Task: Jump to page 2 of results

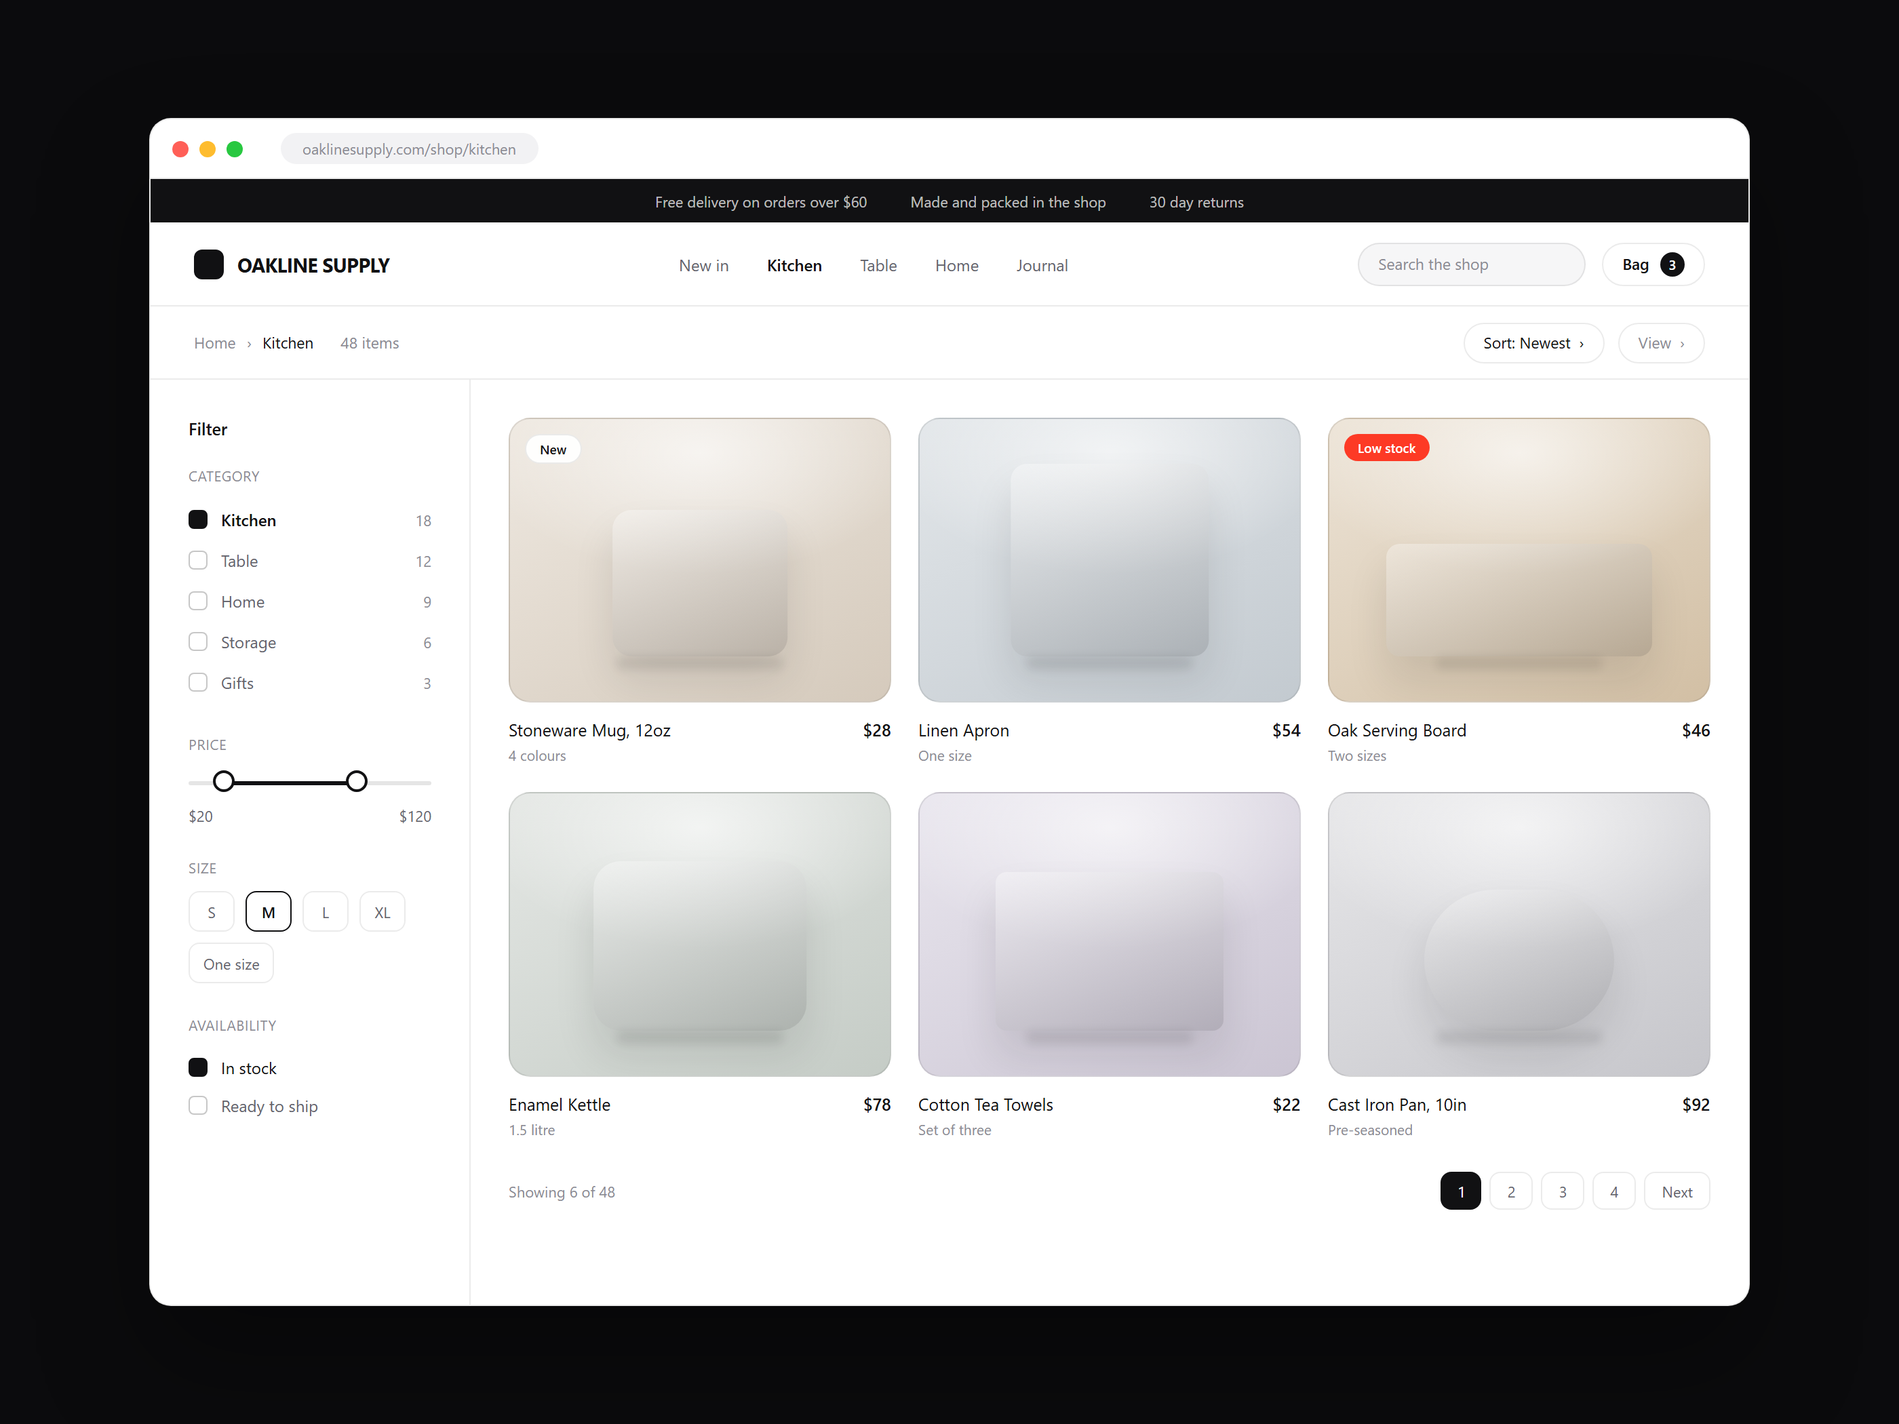Action: click(1511, 1191)
